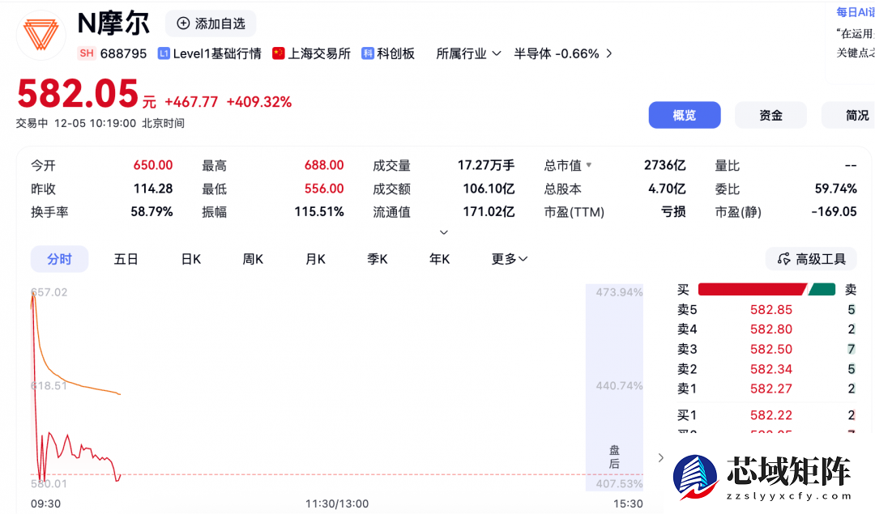This screenshot has width=875, height=514.
Task: Click the plus icon on 添加自选 button
Action: (184, 23)
